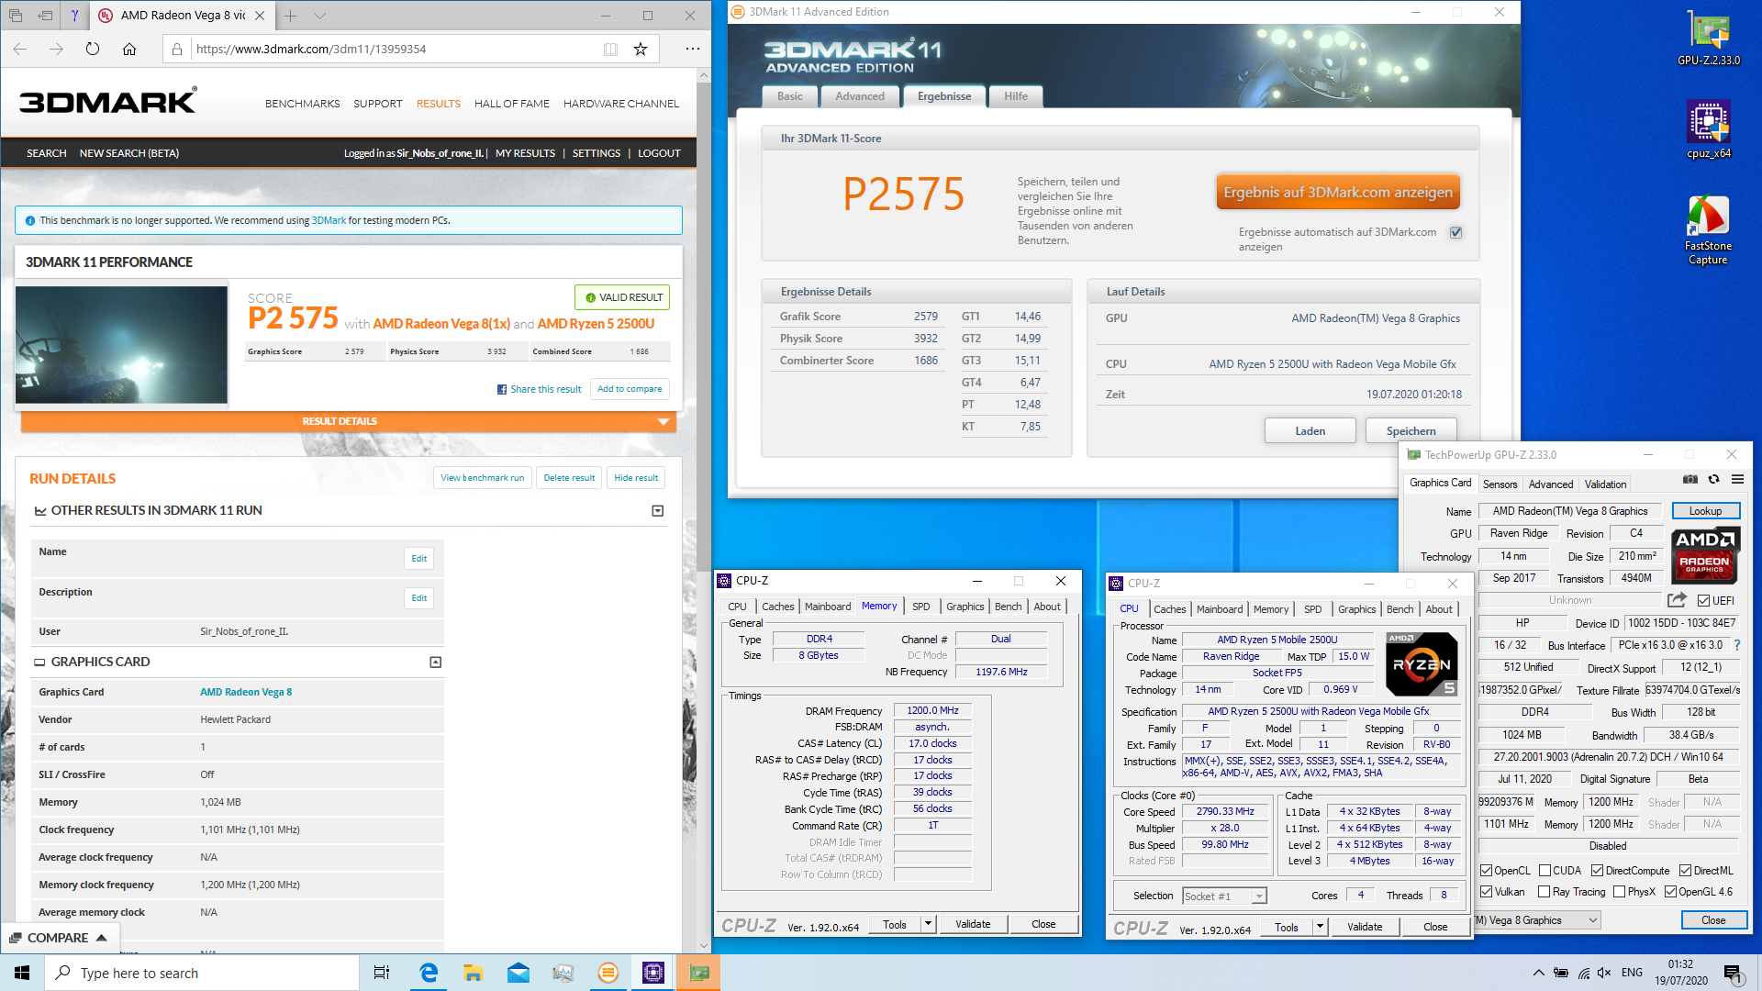Open File Explorer from taskbar
This screenshot has width=1762, height=991.
tap(473, 973)
